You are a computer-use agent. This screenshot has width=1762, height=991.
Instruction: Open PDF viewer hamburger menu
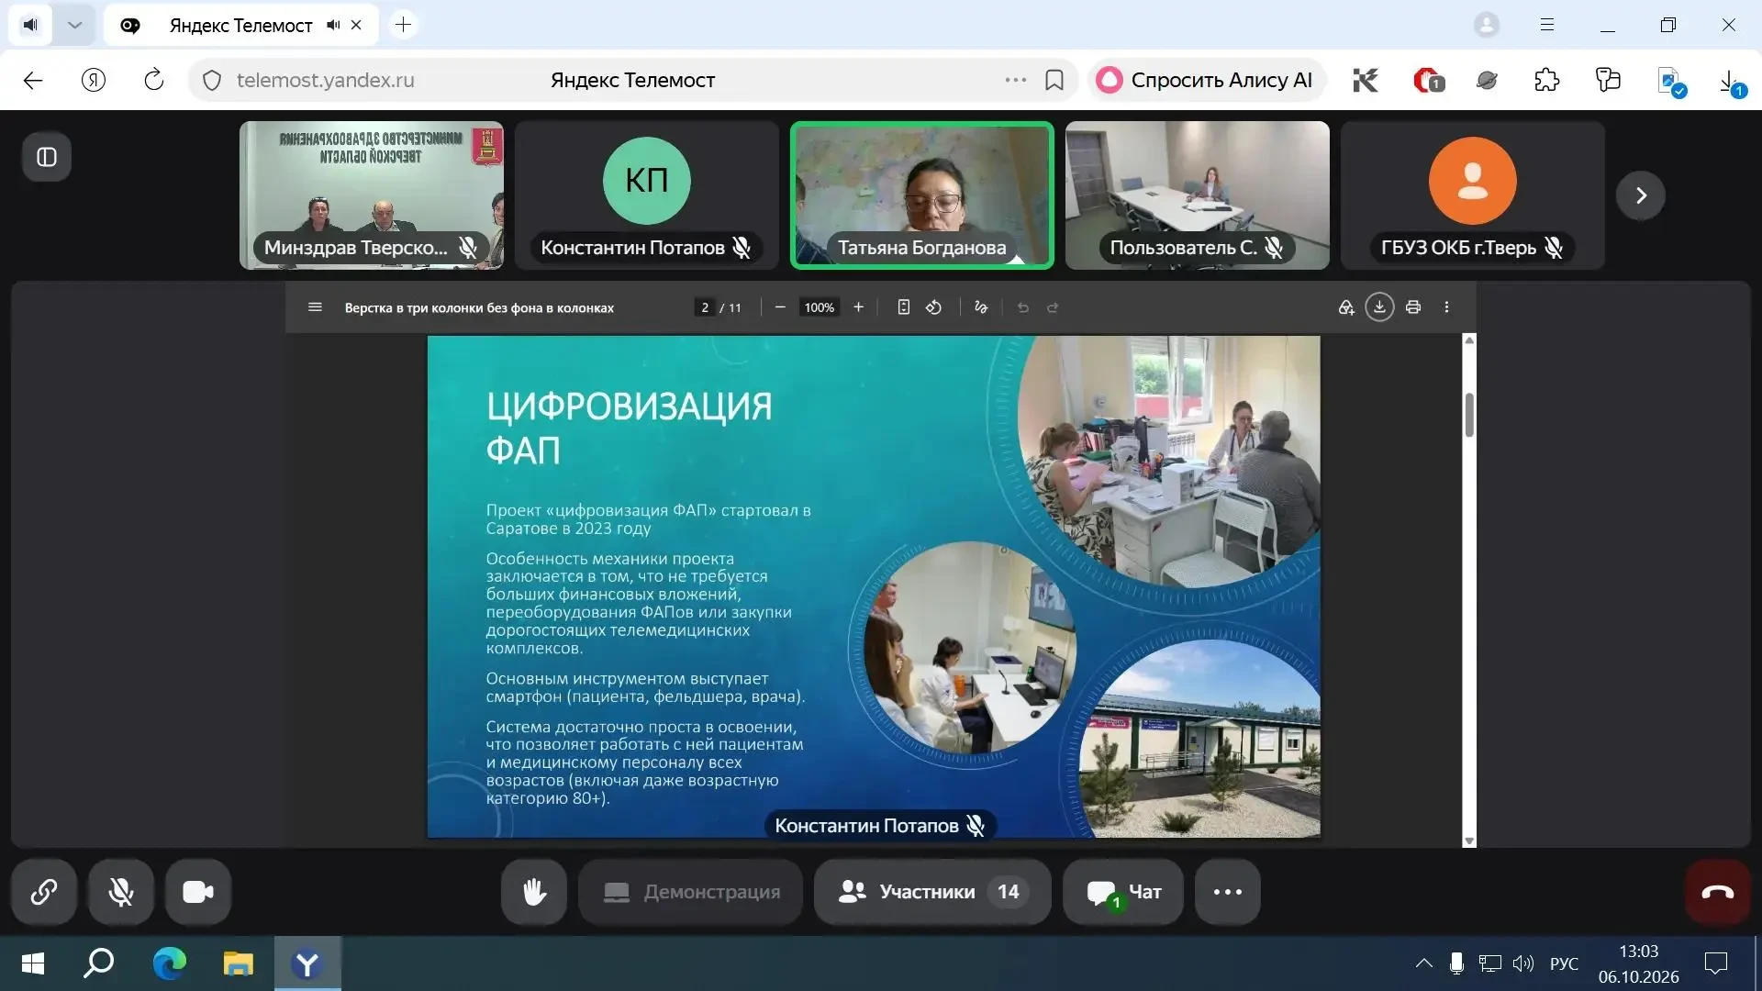pos(315,307)
